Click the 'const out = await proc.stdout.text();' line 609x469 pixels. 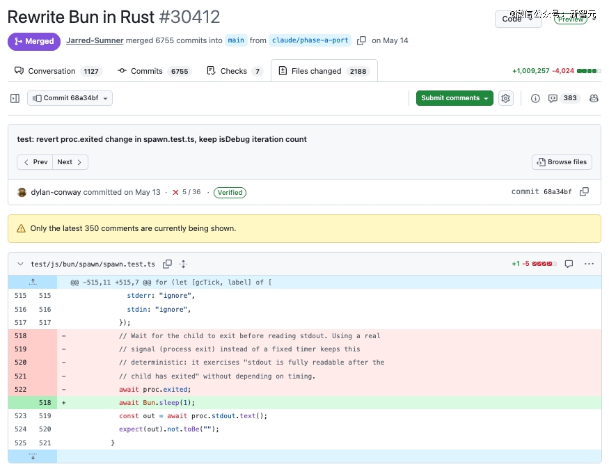(193, 416)
